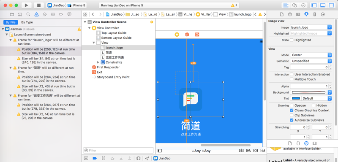Toggle document outline visibility button
This screenshot has height=162, width=338.
click(160, 151)
